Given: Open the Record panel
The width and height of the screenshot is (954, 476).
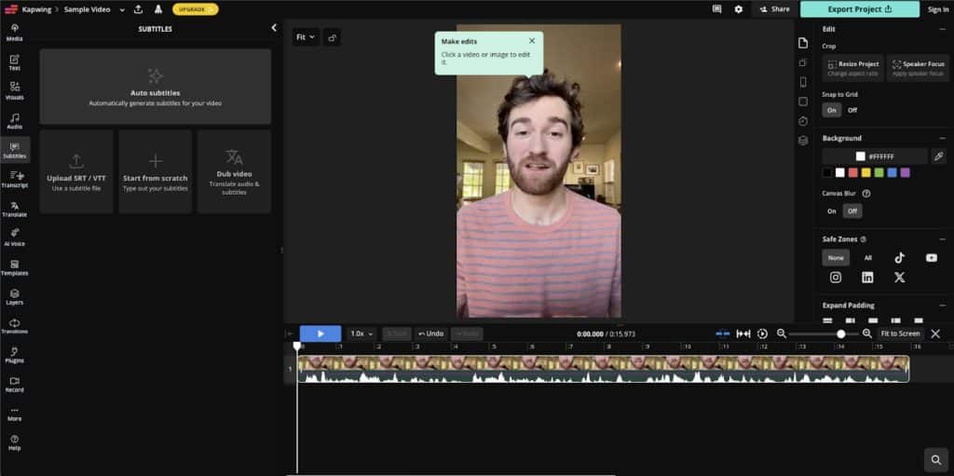Looking at the screenshot, I should [x=15, y=384].
